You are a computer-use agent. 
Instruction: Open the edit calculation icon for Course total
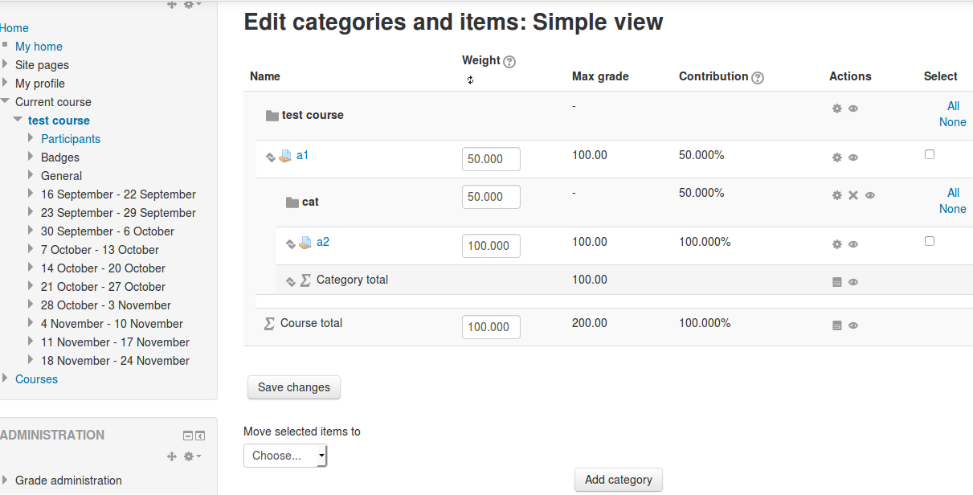(x=836, y=325)
